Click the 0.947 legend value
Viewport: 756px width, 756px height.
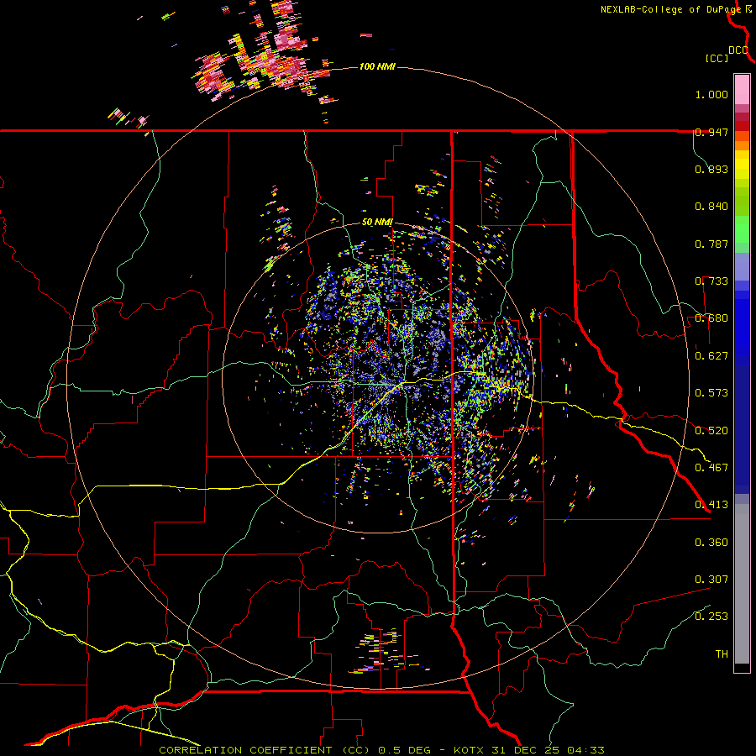pos(711,132)
